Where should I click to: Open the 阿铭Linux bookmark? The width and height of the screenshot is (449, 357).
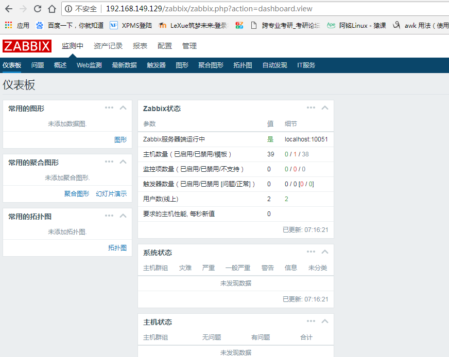356,25
